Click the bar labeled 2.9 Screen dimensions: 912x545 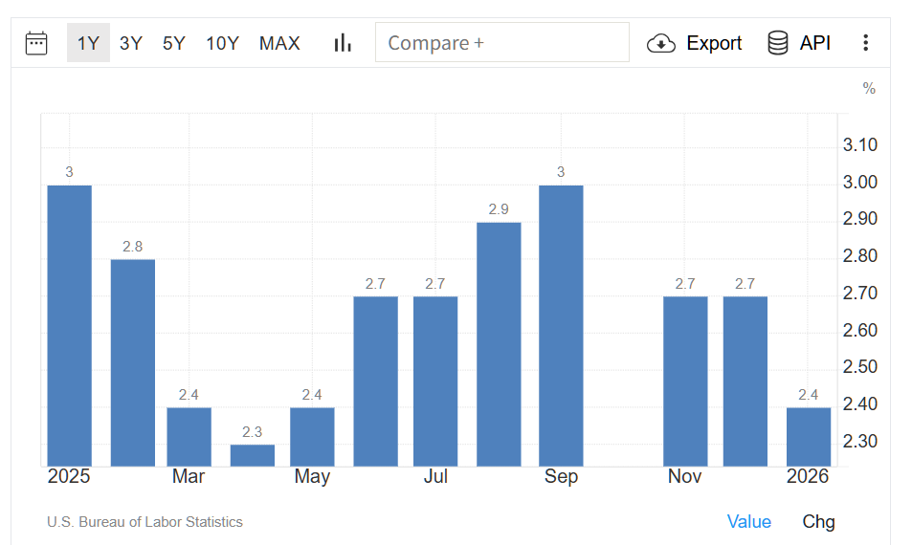click(499, 344)
